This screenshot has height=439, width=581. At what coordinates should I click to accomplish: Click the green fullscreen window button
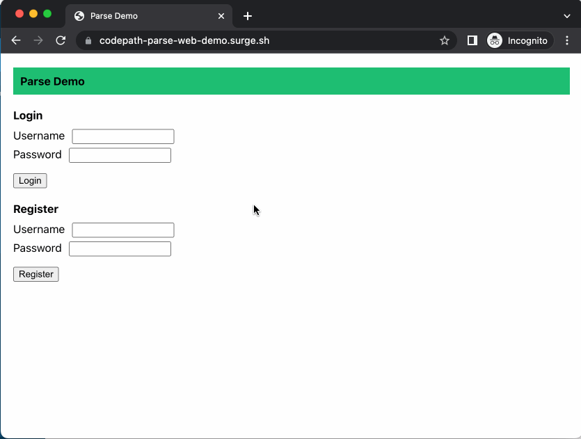click(x=47, y=14)
